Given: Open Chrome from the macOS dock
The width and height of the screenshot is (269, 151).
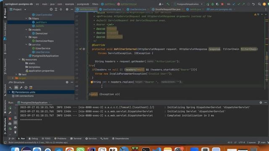Looking at the screenshot, I should point(69,149).
